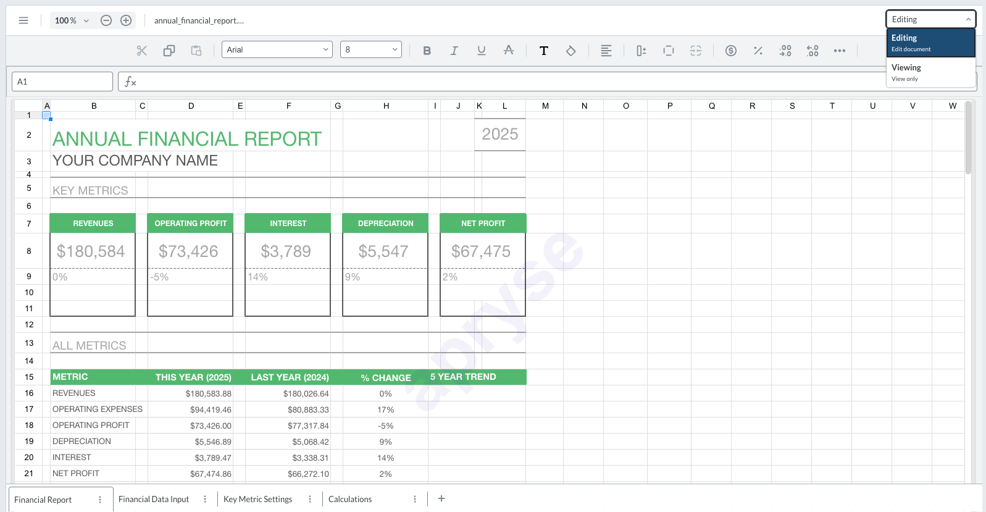Viewport: 986px width, 512px height.
Task: Click the '2025' year cell
Action: pyautogui.click(x=500, y=134)
